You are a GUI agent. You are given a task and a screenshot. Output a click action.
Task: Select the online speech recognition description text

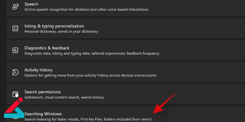pos(86,9)
